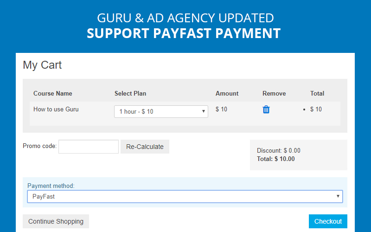Click the 'My Cart' heading
This screenshot has height=232, width=371.
42,65
